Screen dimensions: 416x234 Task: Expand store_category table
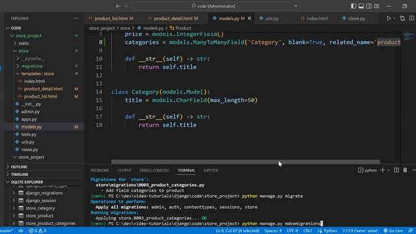(14, 208)
